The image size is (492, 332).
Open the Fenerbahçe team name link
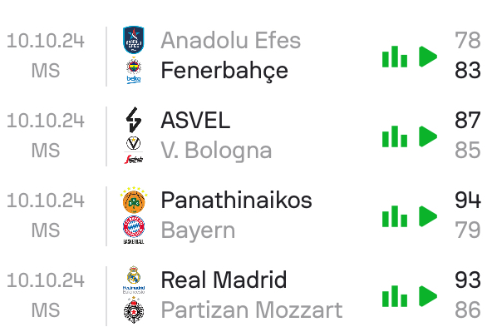pos(224,72)
